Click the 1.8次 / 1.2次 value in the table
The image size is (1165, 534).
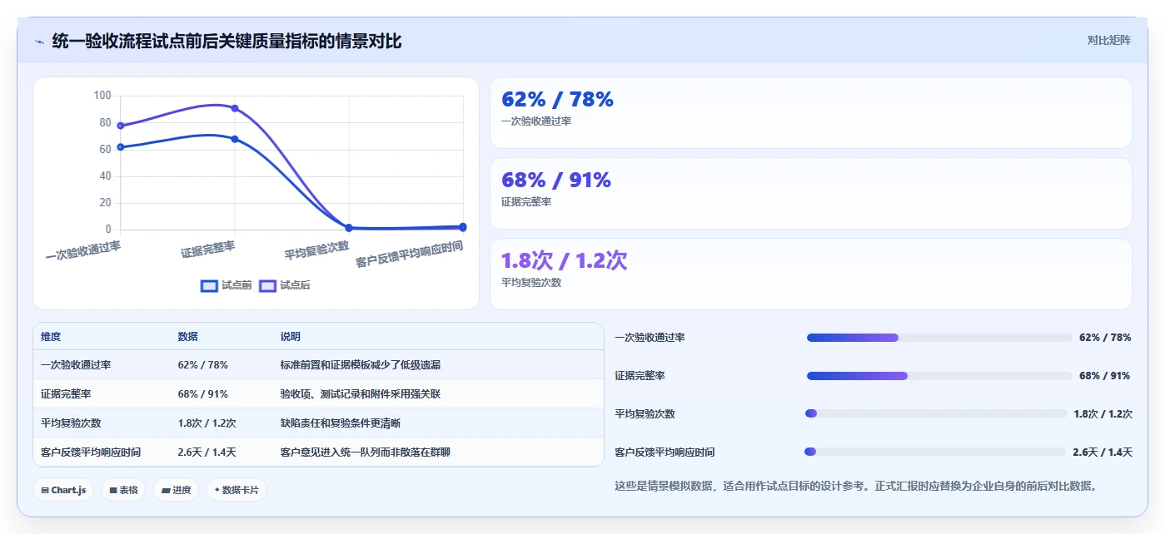[x=207, y=423]
